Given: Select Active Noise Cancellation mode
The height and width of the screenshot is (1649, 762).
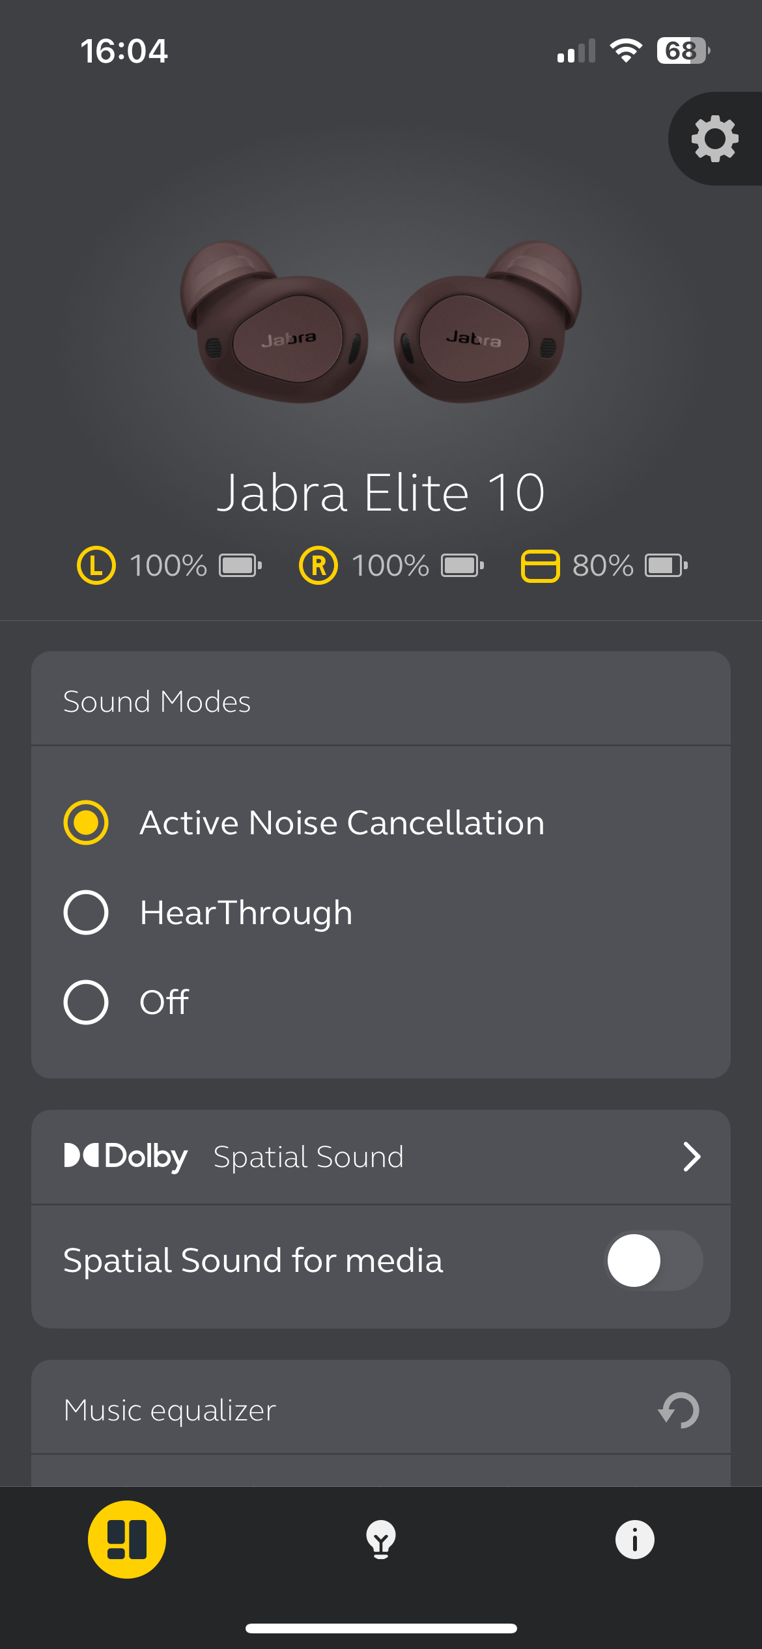Looking at the screenshot, I should point(86,823).
